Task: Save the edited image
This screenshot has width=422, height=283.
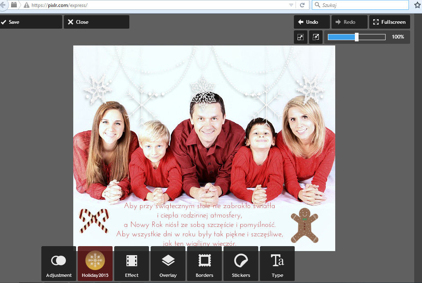Action: (x=31, y=22)
